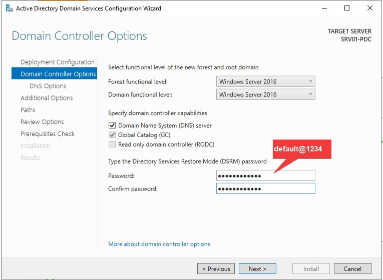
Task: Click the Read only domain controller checkbox
Action: click(x=112, y=145)
